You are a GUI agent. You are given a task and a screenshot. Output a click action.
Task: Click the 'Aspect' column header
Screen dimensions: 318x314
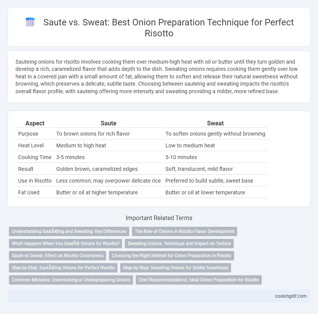click(x=35, y=123)
